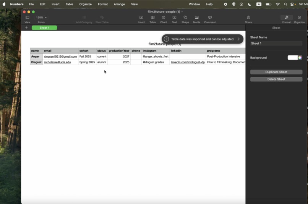Open the Organize menu in menu bar
Viewport: 308px width, 204px height.
click(86, 4)
